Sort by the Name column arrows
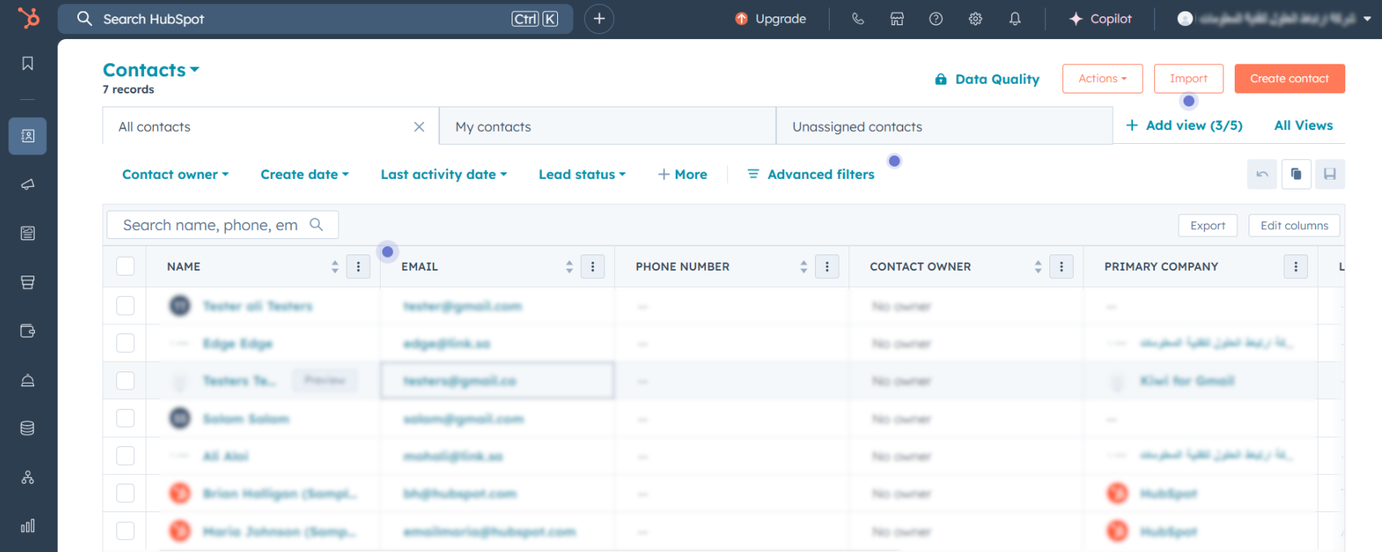Image resolution: width=1382 pixels, height=552 pixels. (x=334, y=267)
